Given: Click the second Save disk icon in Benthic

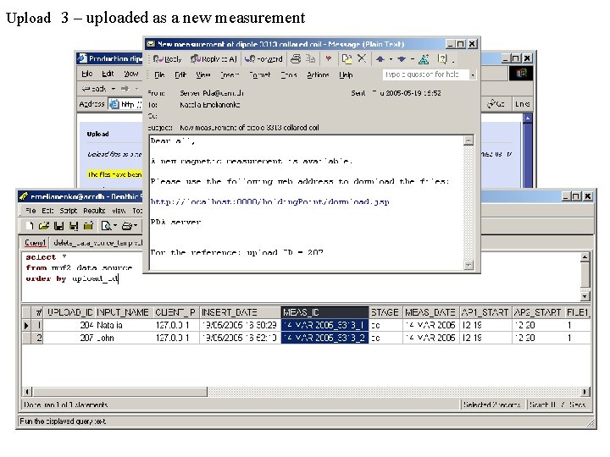Looking at the screenshot, I should 74,225.
